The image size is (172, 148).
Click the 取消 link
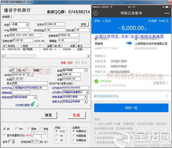point(84,63)
